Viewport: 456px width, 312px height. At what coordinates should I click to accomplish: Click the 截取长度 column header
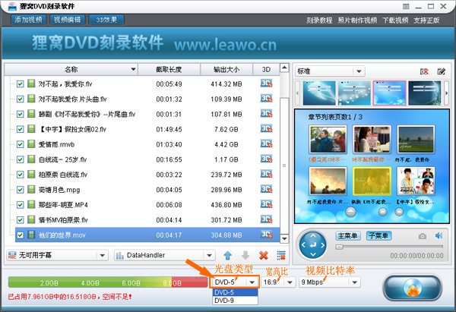click(169, 69)
